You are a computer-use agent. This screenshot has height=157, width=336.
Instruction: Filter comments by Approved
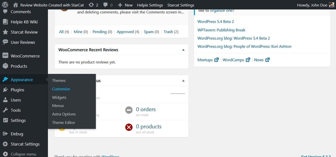(x=128, y=32)
